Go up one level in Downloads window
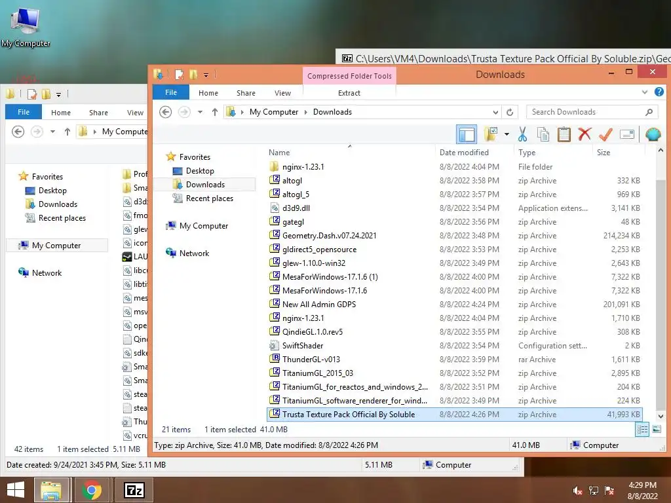This screenshot has width=671, height=503. click(215, 112)
